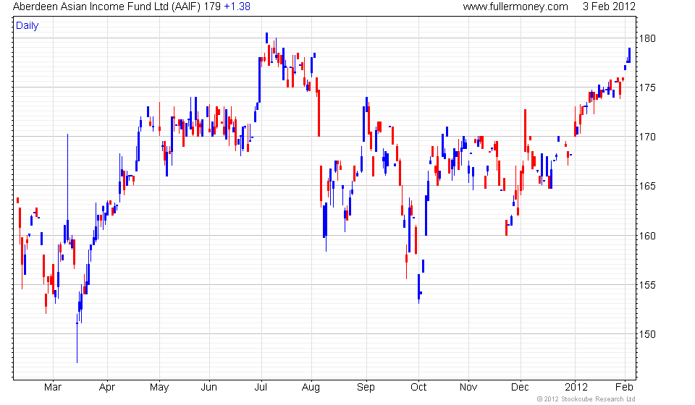695x405 pixels.
Task: Click the '+1.38' price change value
Action: [x=237, y=7]
